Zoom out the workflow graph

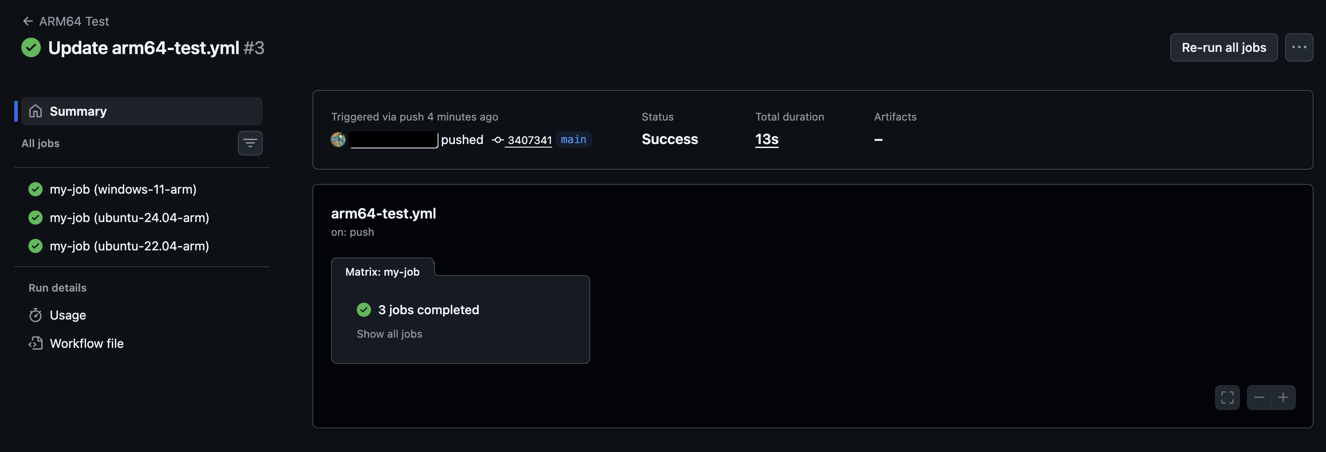[x=1259, y=397]
